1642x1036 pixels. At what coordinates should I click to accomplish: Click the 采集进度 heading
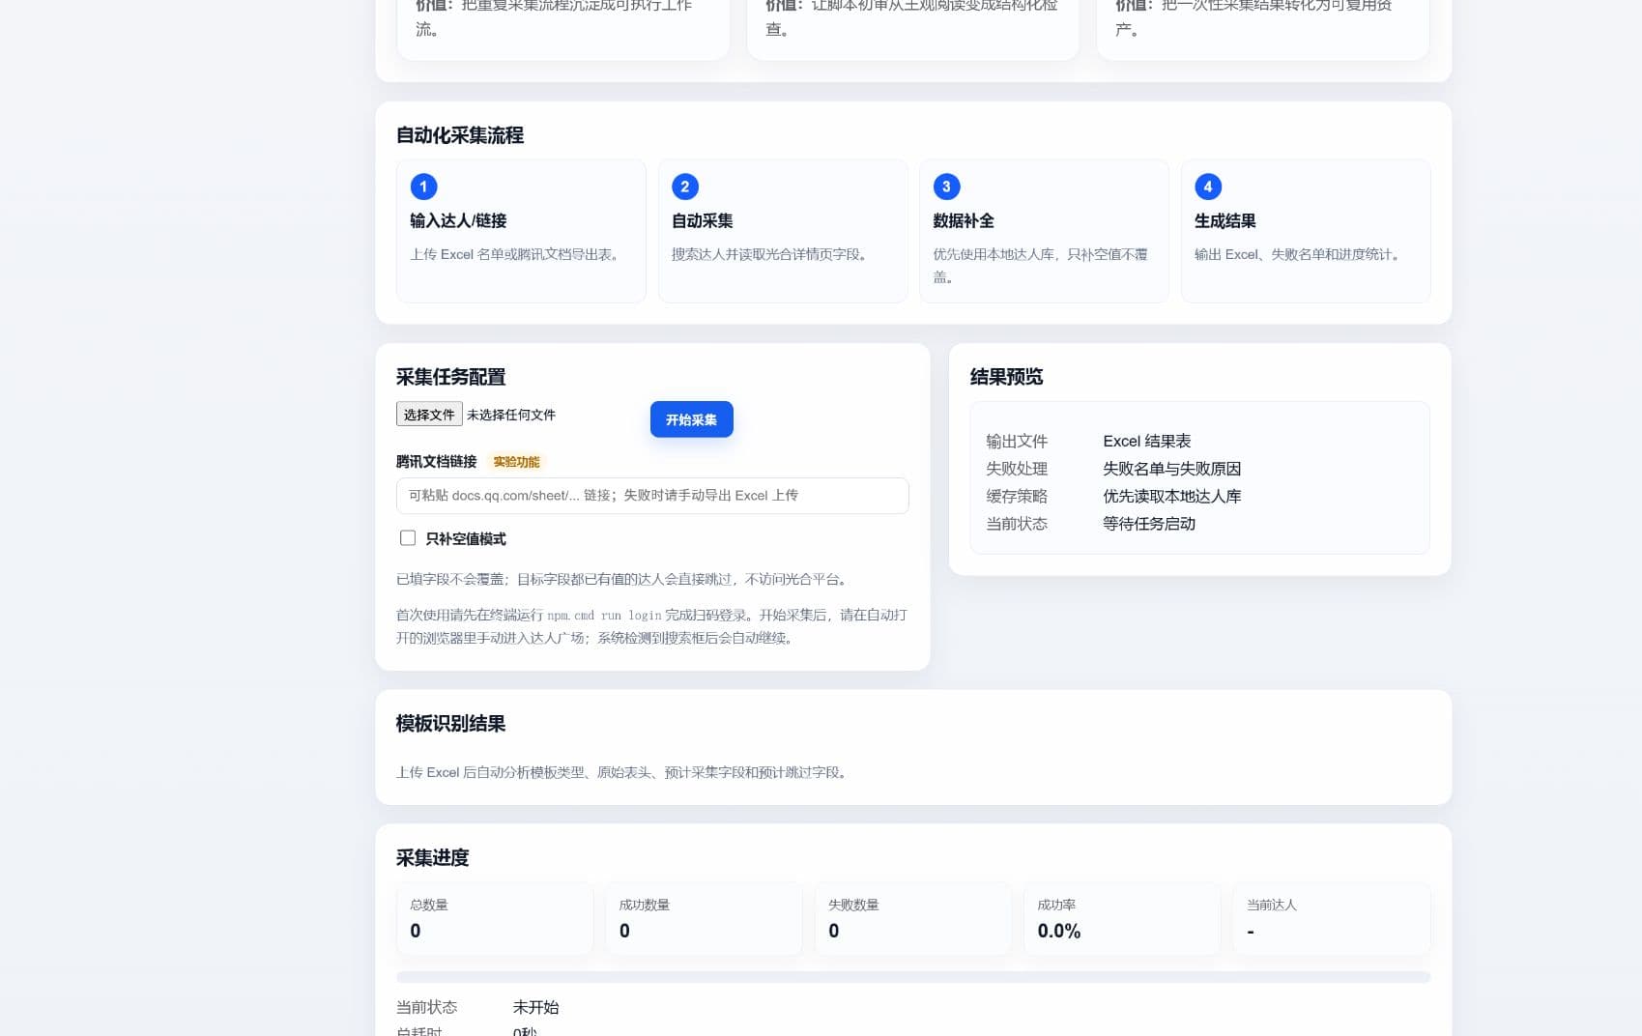433,858
